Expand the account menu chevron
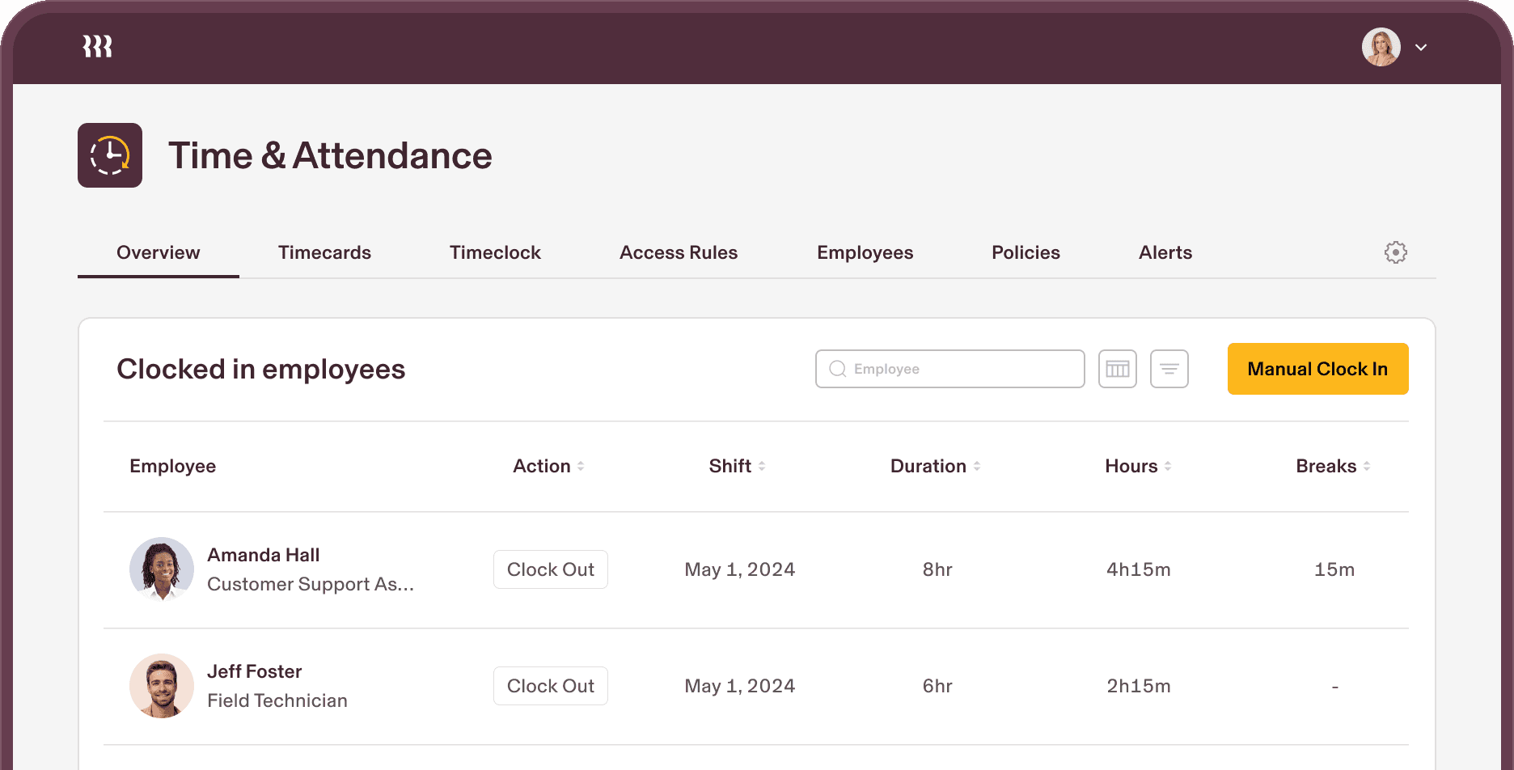Image resolution: width=1514 pixels, height=770 pixels. [x=1421, y=48]
